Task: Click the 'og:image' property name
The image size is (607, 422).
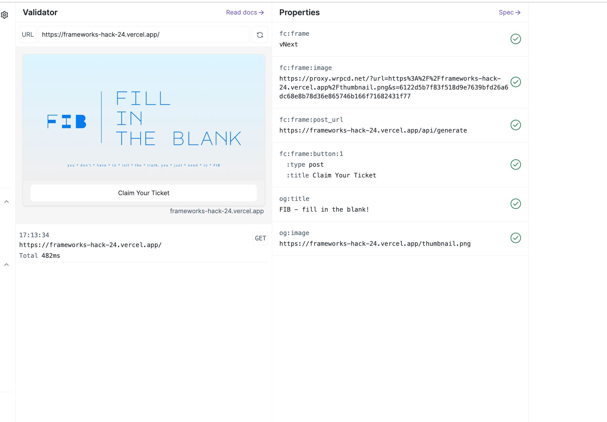Action: pos(294,233)
